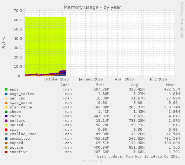This screenshot has height=165, width=185.
Task: Click the January 2026 axis label
Action: click(91, 79)
